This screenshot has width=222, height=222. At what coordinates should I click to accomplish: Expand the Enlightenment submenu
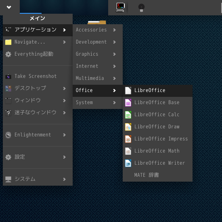[38, 135]
